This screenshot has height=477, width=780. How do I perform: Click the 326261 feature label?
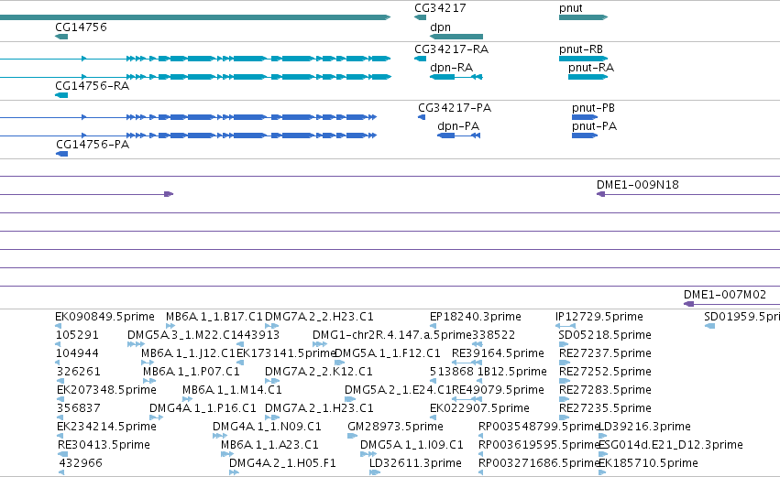(79, 372)
